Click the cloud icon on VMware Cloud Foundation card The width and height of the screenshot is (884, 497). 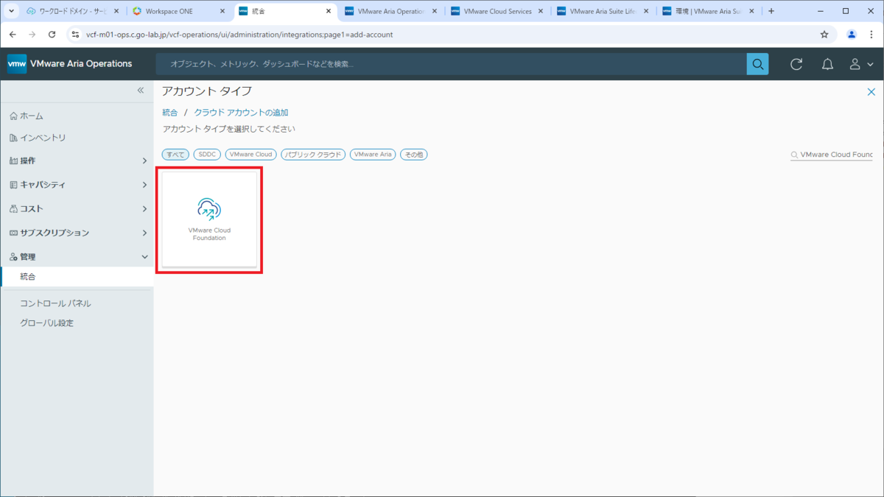209,209
